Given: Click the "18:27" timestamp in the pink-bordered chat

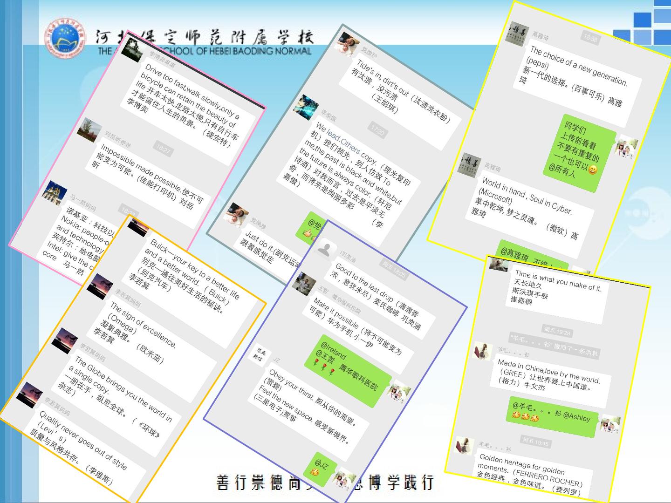Looking at the screenshot, I should [163, 149].
